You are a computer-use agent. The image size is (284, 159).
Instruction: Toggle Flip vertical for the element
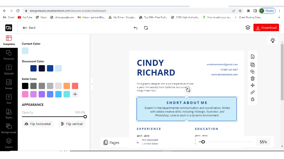click(71, 124)
